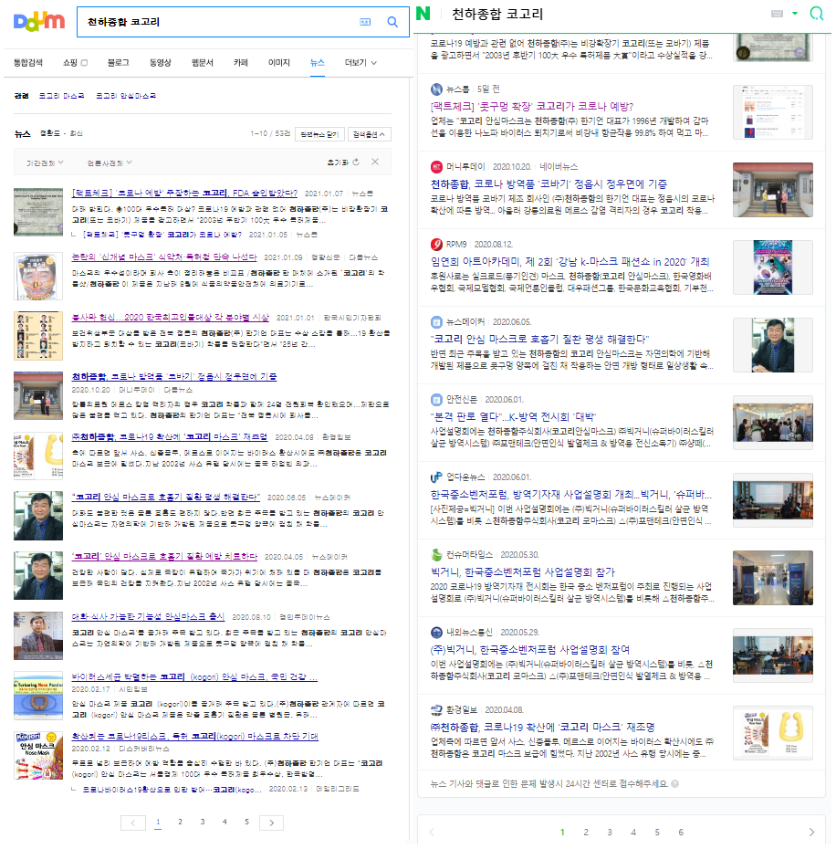Click Naver green search magnifier icon

point(816,13)
